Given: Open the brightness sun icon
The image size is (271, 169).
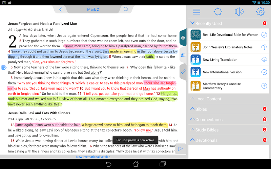Looking at the screenshot, I should click(x=217, y=12).
